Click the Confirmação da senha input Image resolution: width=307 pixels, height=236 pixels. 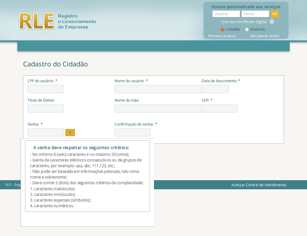pos(133,132)
